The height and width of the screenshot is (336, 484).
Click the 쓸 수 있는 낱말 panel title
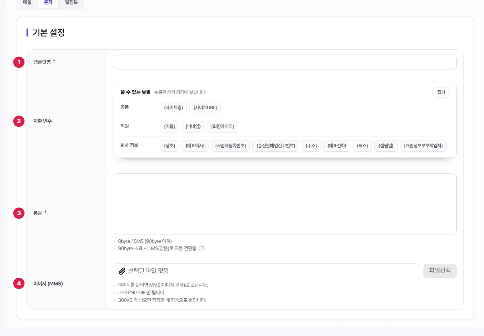135,92
